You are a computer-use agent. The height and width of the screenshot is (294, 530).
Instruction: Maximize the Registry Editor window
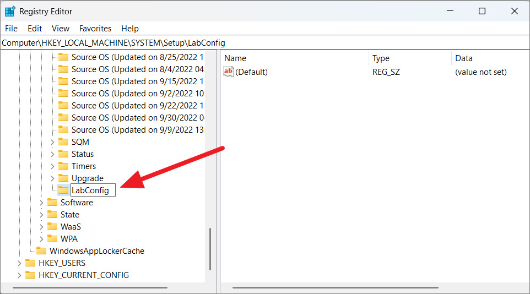482,11
